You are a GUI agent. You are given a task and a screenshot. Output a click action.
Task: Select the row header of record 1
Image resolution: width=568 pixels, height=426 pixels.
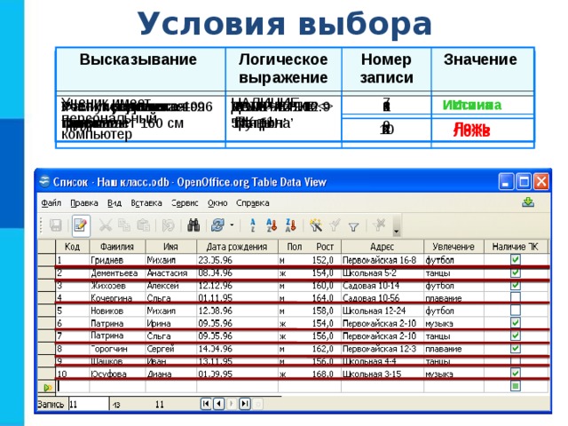(x=47, y=260)
